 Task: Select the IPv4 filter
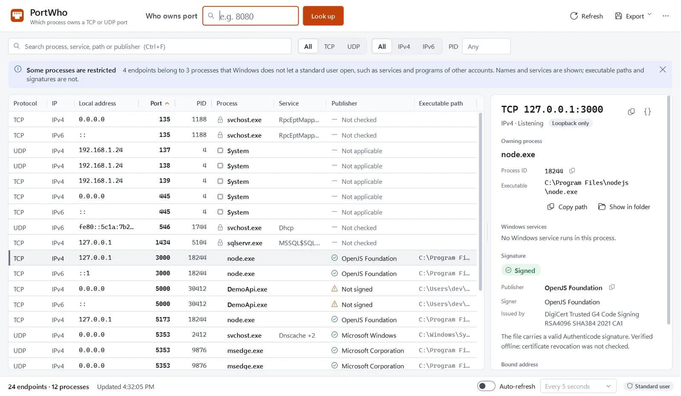click(x=404, y=46)
